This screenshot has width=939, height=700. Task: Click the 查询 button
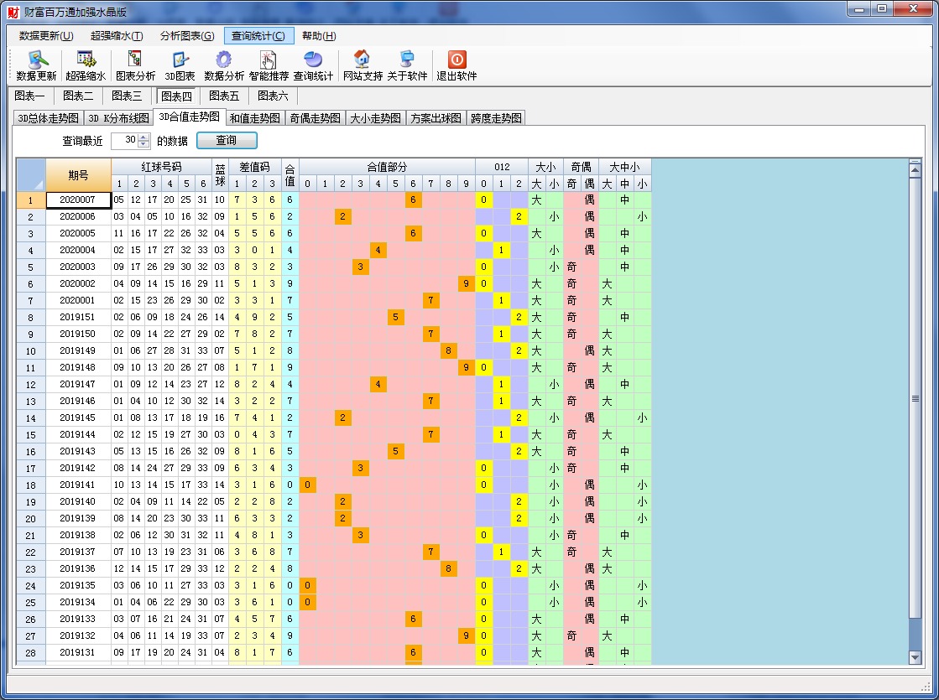click(x=227, y=141)
